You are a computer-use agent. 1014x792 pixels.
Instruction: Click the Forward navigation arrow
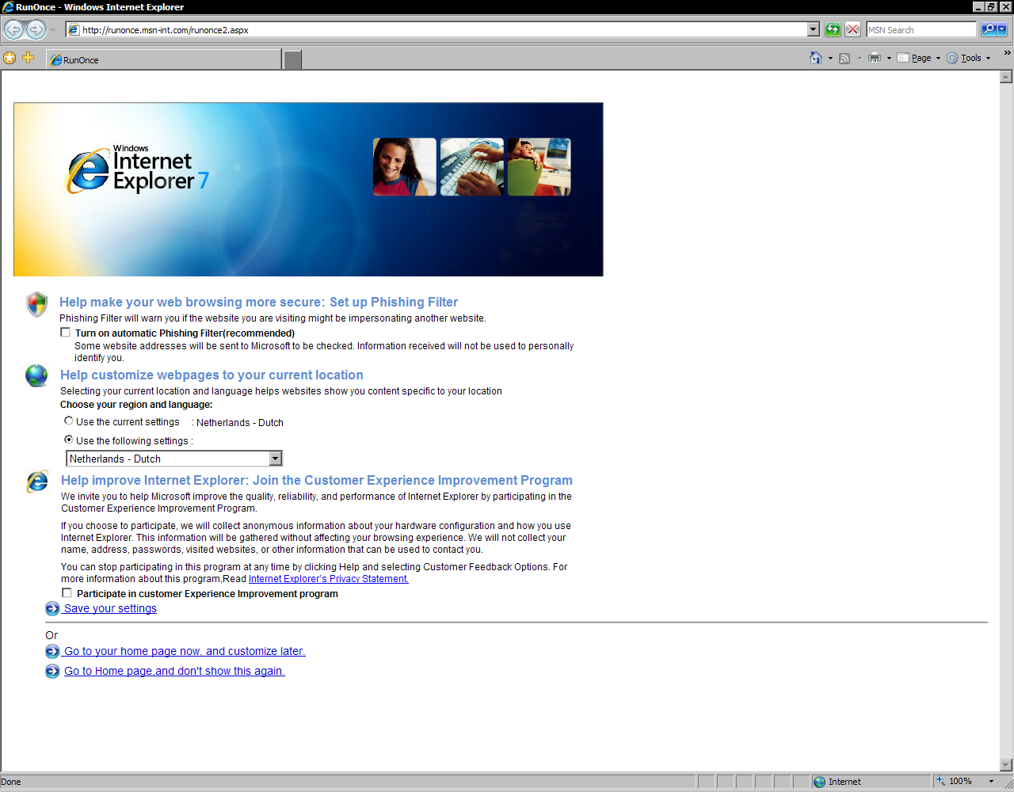pos(36,30)
